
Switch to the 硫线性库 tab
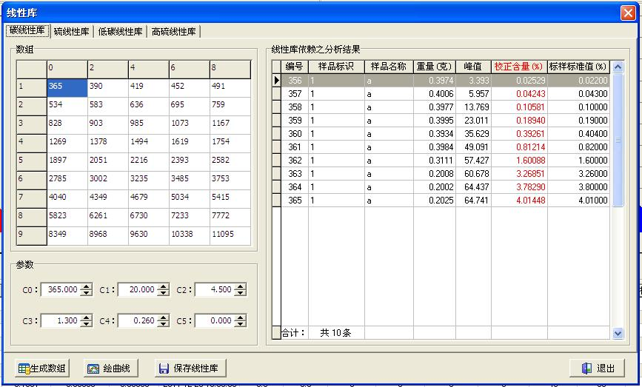point(72,32)
